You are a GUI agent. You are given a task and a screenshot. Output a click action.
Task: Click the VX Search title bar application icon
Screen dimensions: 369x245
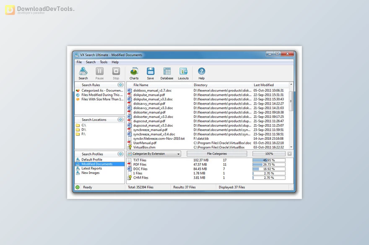[x=77, y=55]
